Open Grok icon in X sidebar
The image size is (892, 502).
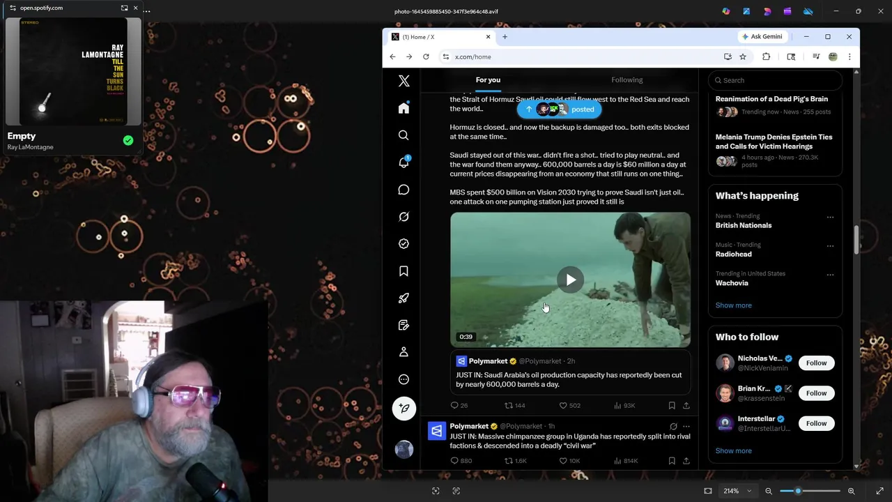point(403,217)
